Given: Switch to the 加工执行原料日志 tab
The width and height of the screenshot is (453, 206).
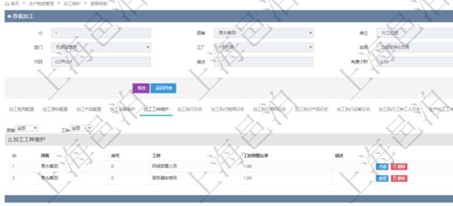Looking at the screenshot, I should (270, 109).
